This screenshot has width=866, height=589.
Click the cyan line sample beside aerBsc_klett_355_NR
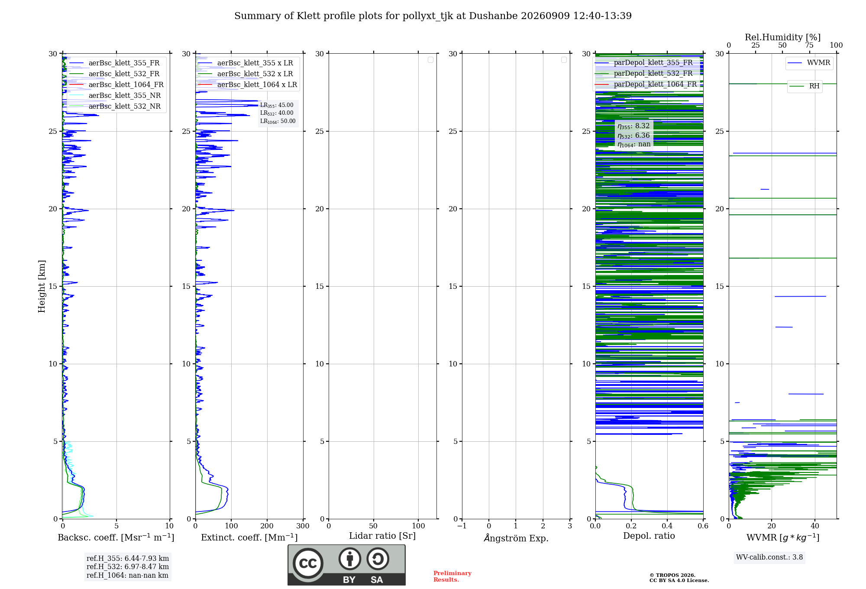[x=76, y=96]
